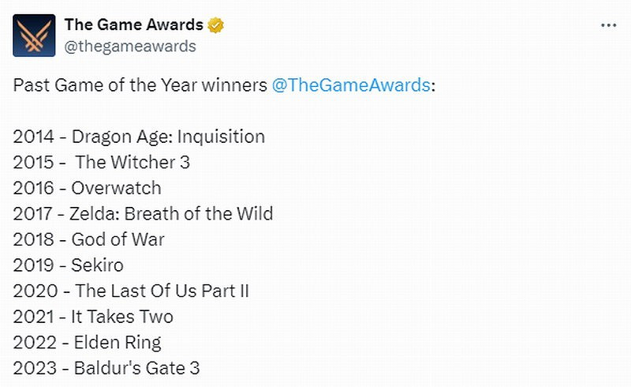Open The Game Awards display name
Image resolution: width=631 pixels, height=387 pixels.
click(133, 25)
